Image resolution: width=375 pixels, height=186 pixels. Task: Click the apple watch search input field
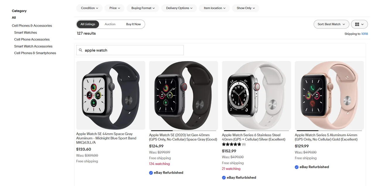[130, 50]
